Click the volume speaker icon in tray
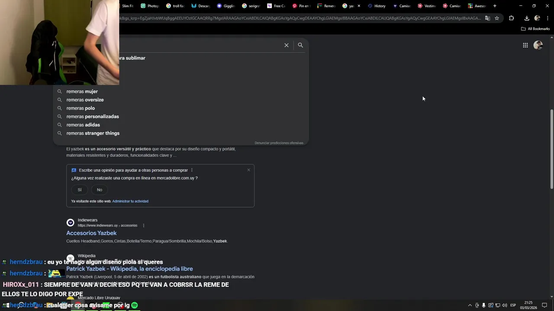The height and width of the screenshot is (311, 554). [x=504, y=305]
